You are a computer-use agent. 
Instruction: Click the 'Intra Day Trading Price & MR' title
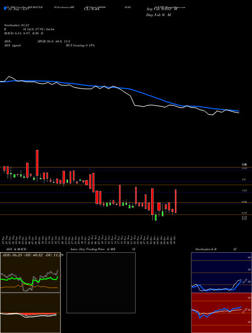coord(93,249)
